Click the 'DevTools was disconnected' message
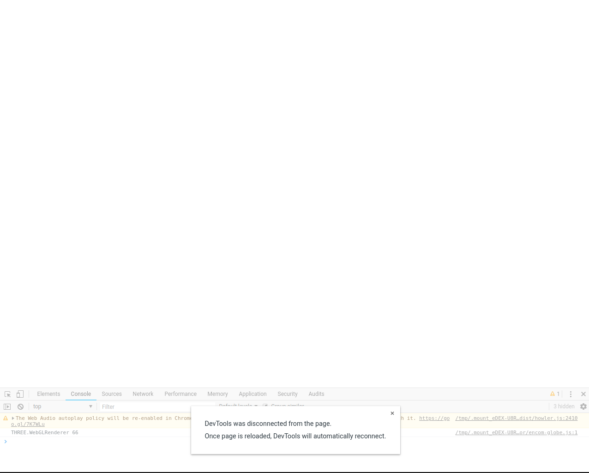This screenshot has width=589, height=473. coord(268,424)
